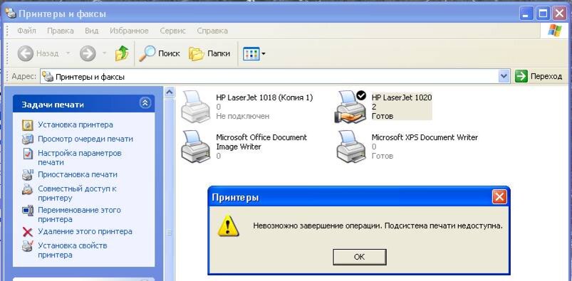Click the Windows flag logo icon

555,31
